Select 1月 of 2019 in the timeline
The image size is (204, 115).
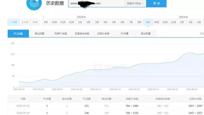182,22
